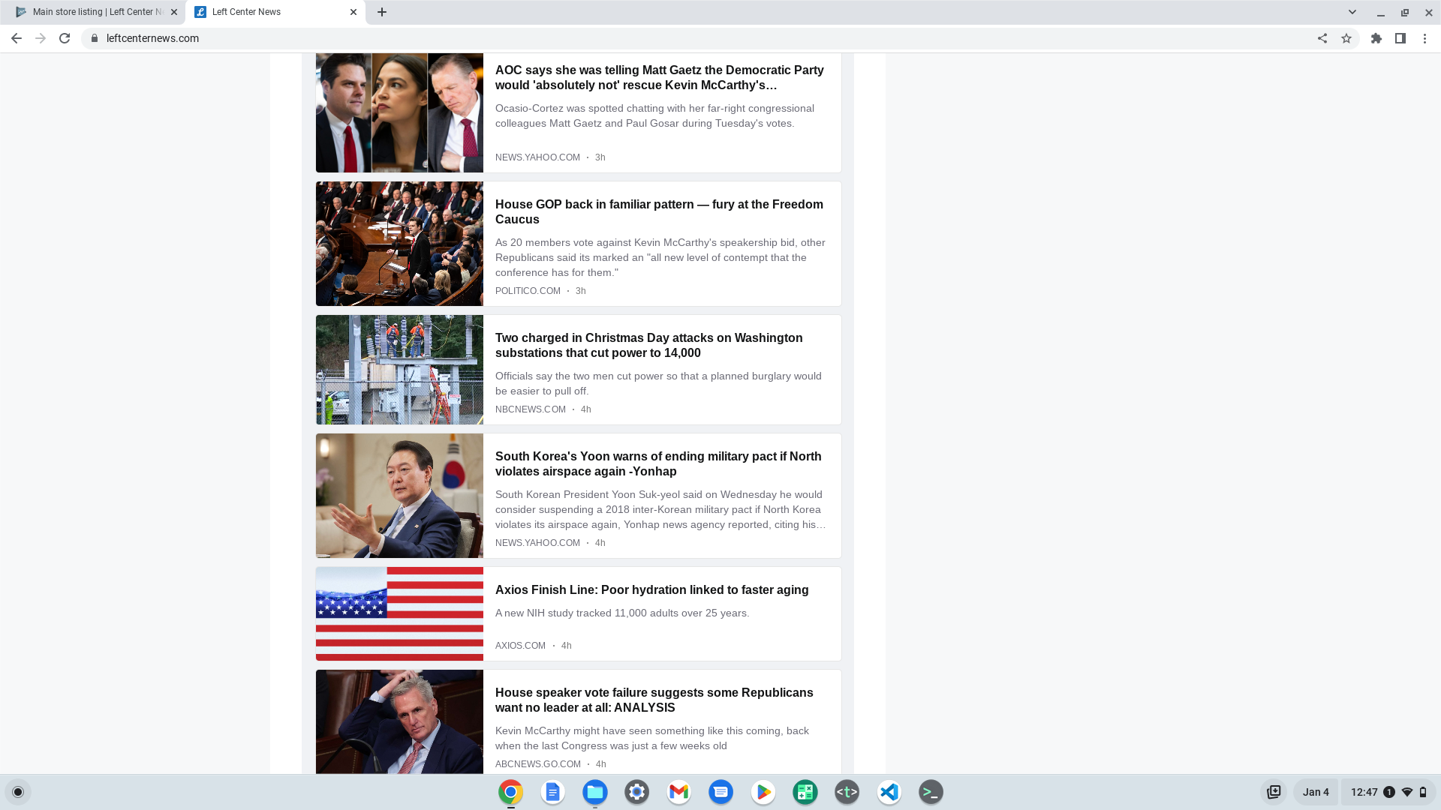Open Visual Studio Code from shelf
Screen dimensions: 1441x810
(x=889, y=792)
